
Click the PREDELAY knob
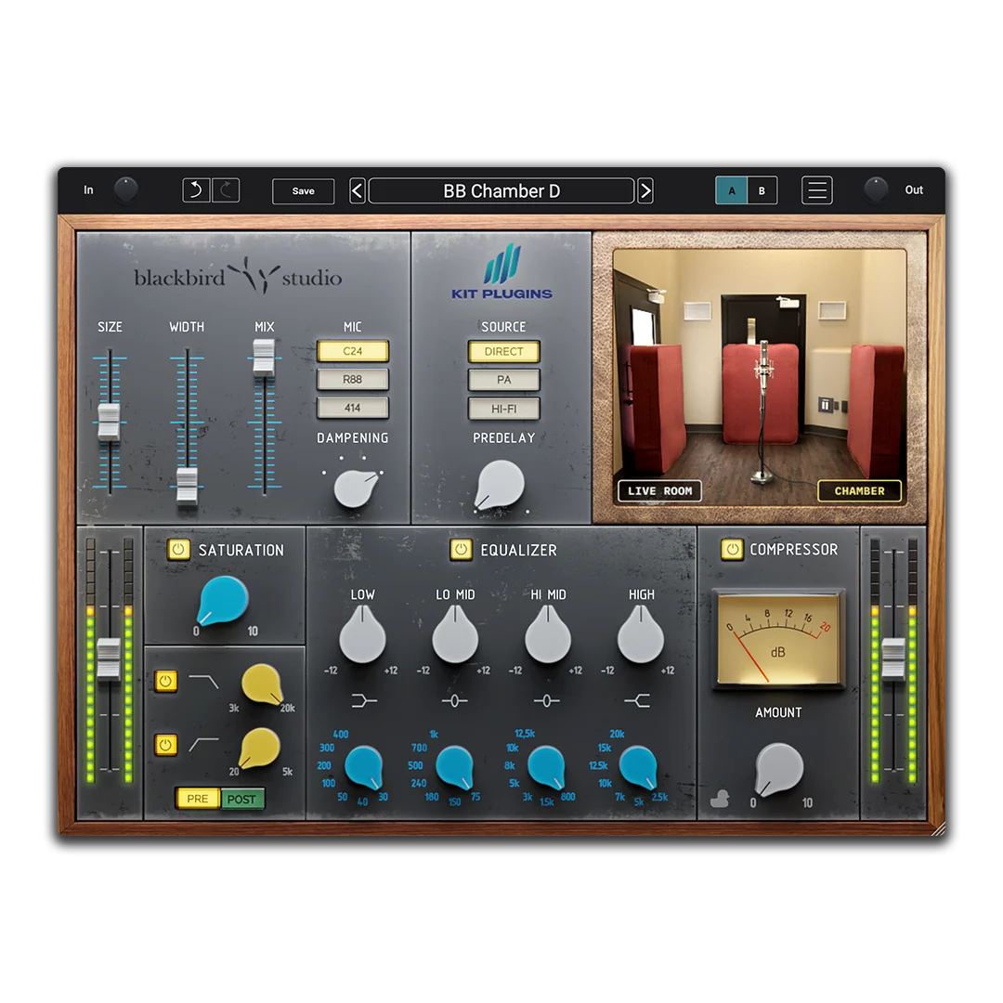click(x=500, y=486)
